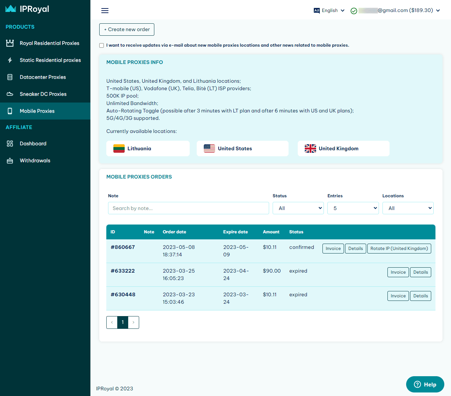Click the green verified checkmark icon

tap(354, 11)
